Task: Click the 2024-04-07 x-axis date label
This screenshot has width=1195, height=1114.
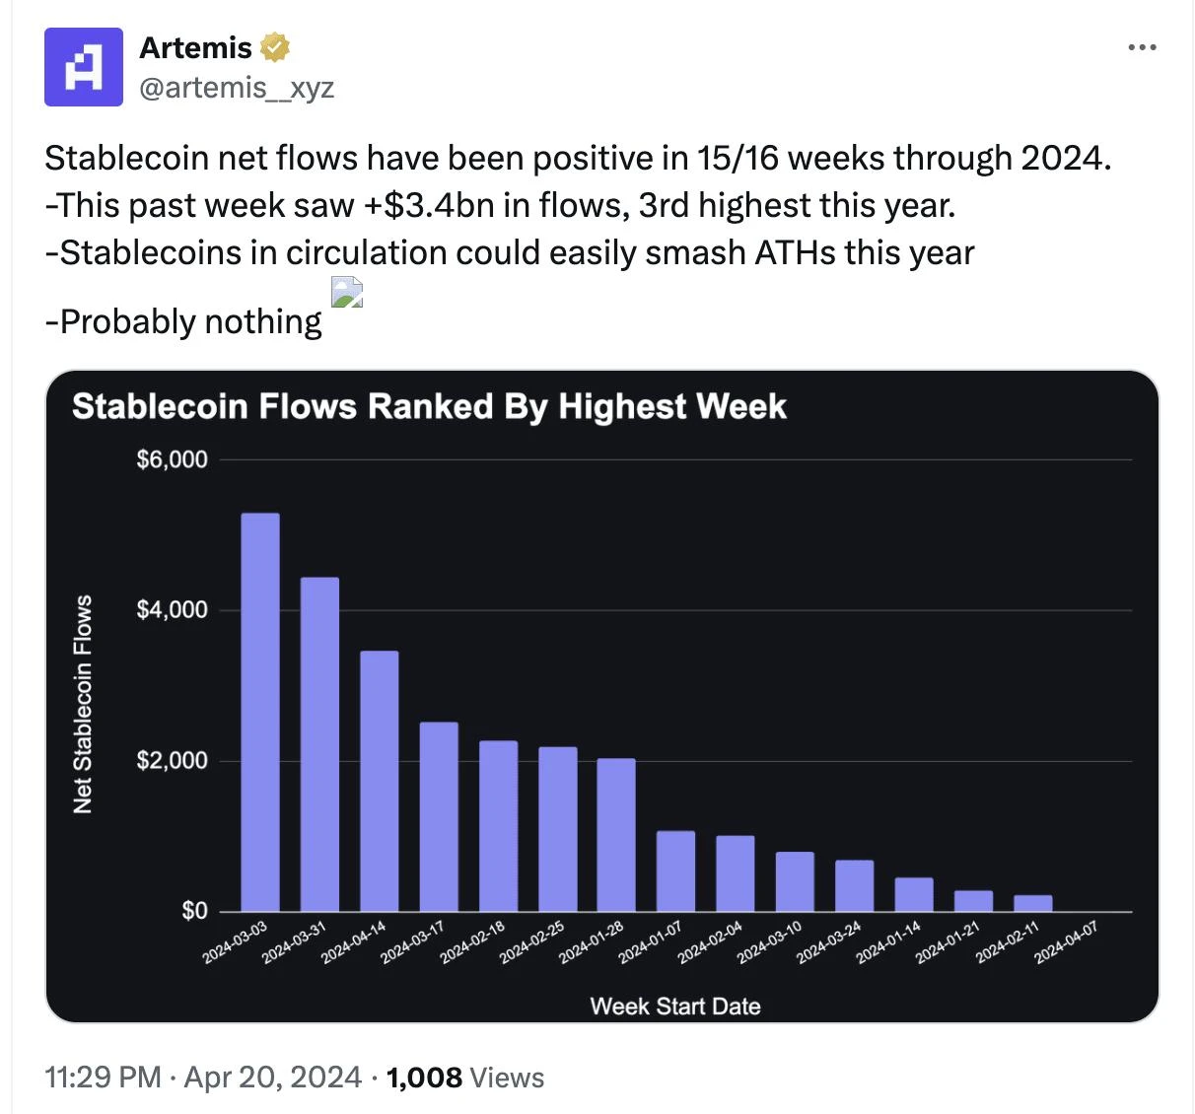Action: [x=1067, y=940]
